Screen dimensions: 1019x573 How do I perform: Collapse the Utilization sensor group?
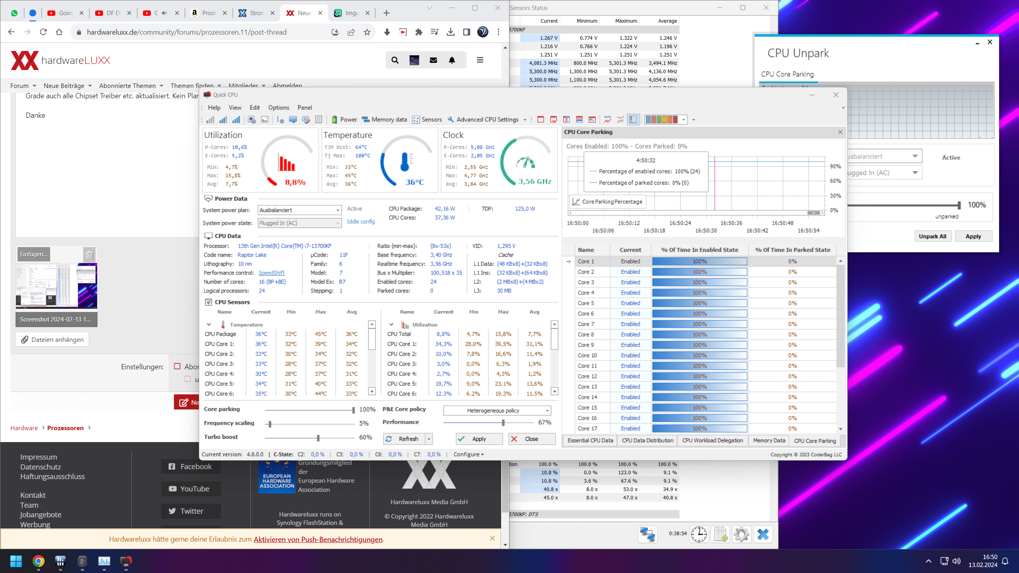coord(391,325)
